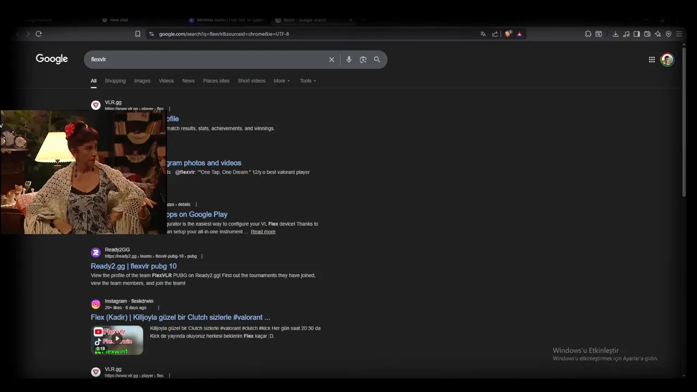Open the Brave Wallet icon
The image size is (697, 392).
click(647, 34)
